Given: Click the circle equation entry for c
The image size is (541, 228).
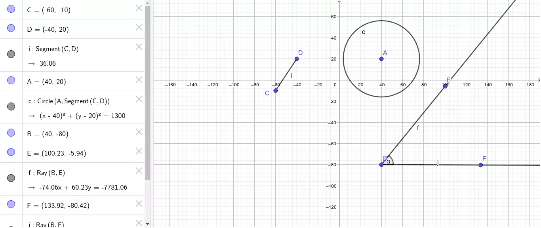Looking at the screenshot, I should [x=82, y=116].
